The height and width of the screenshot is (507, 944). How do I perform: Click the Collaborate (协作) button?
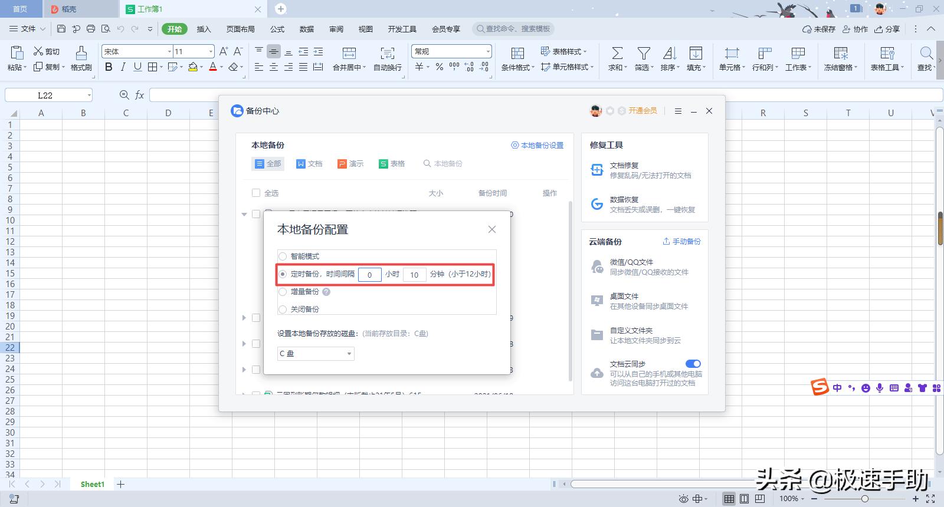(x=855, y=29)
